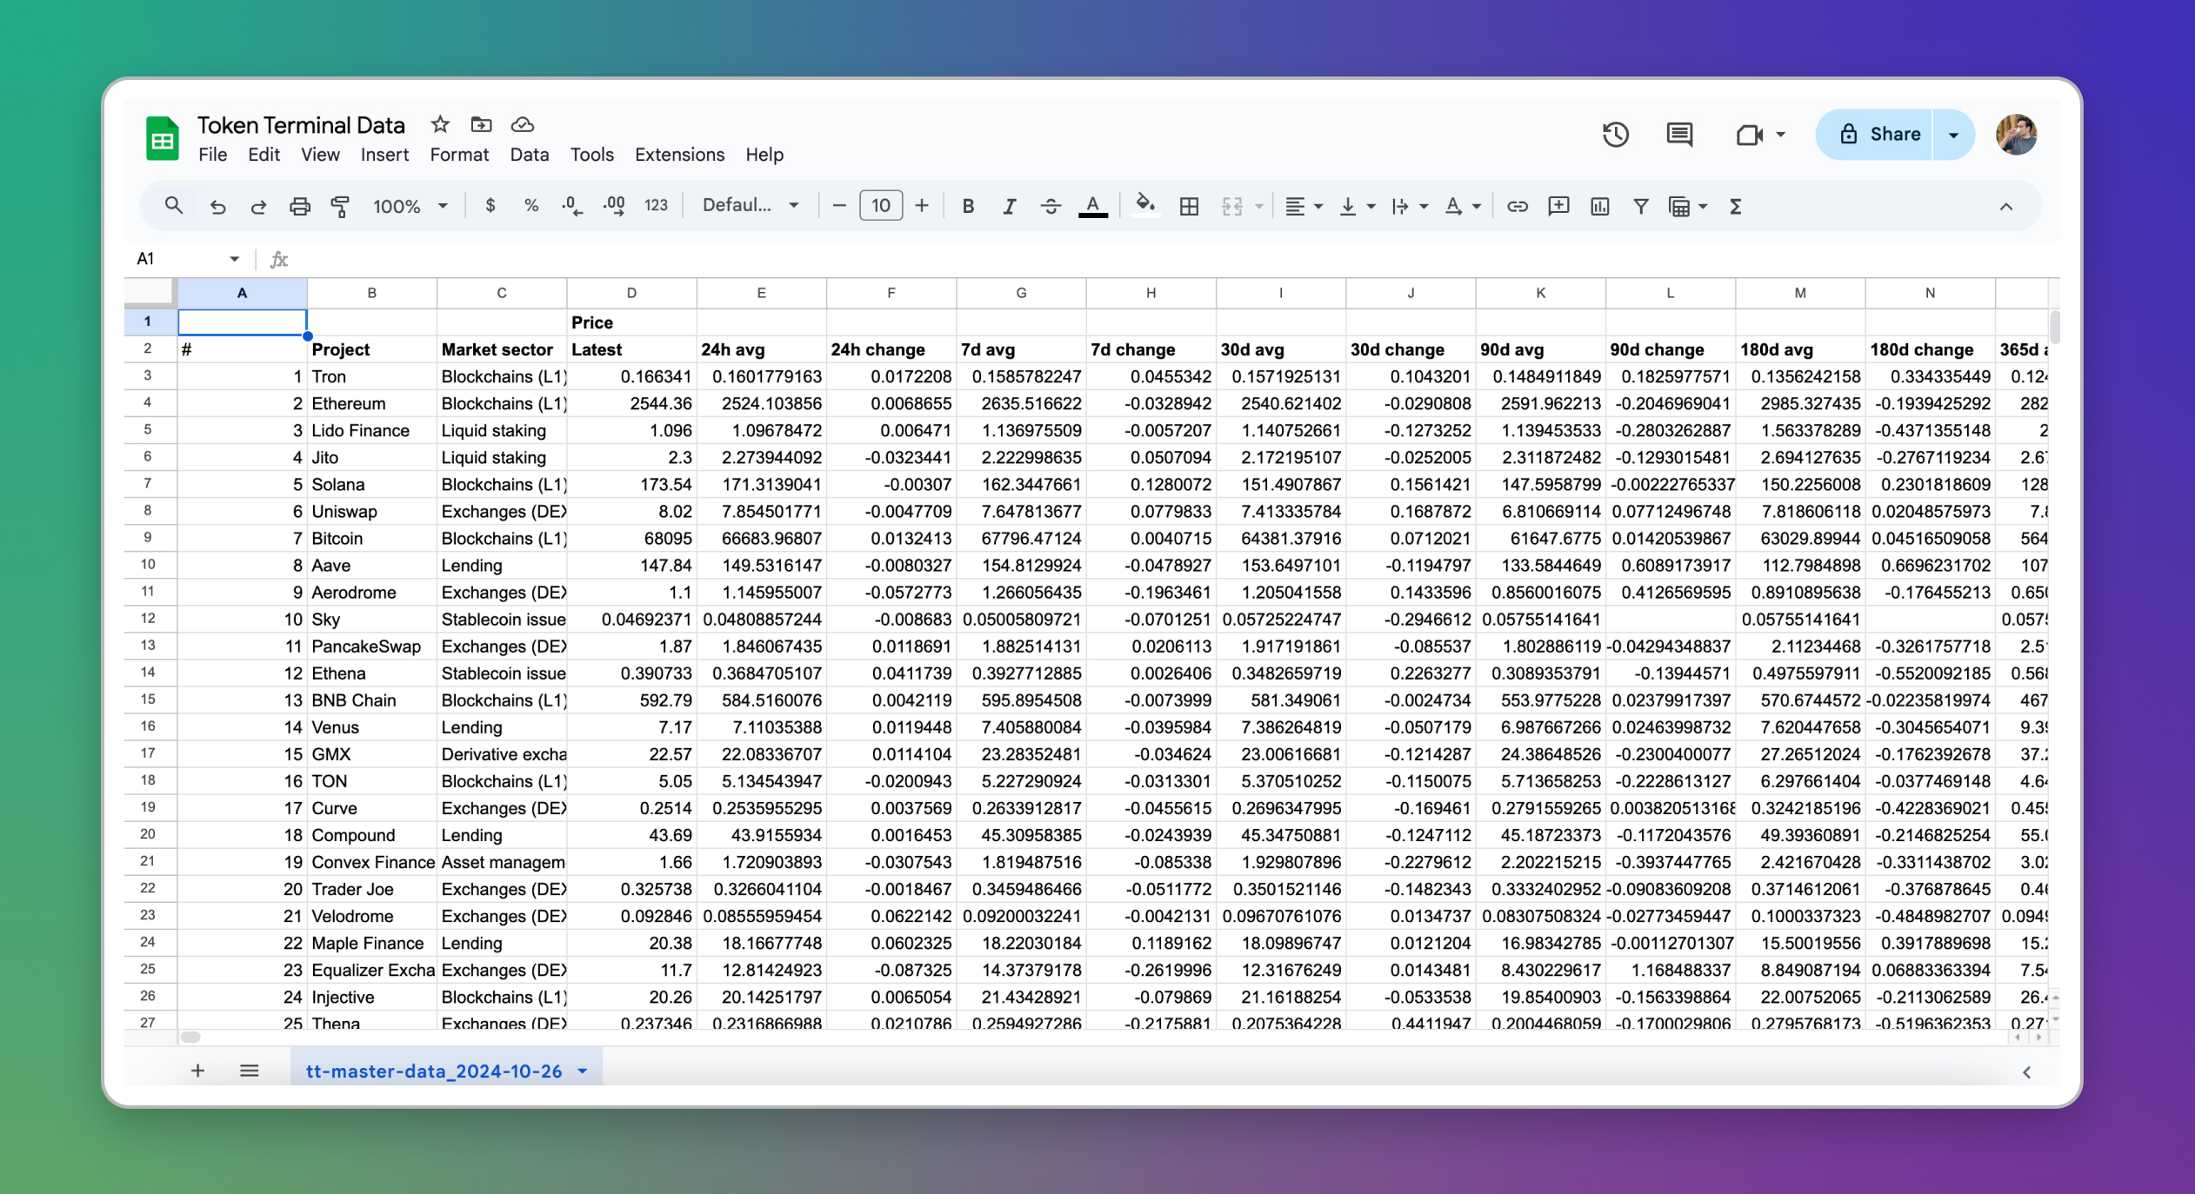Open the zoom 100% dropdown
This screenshot has width=2195, height=1194.
coord(410,207)
